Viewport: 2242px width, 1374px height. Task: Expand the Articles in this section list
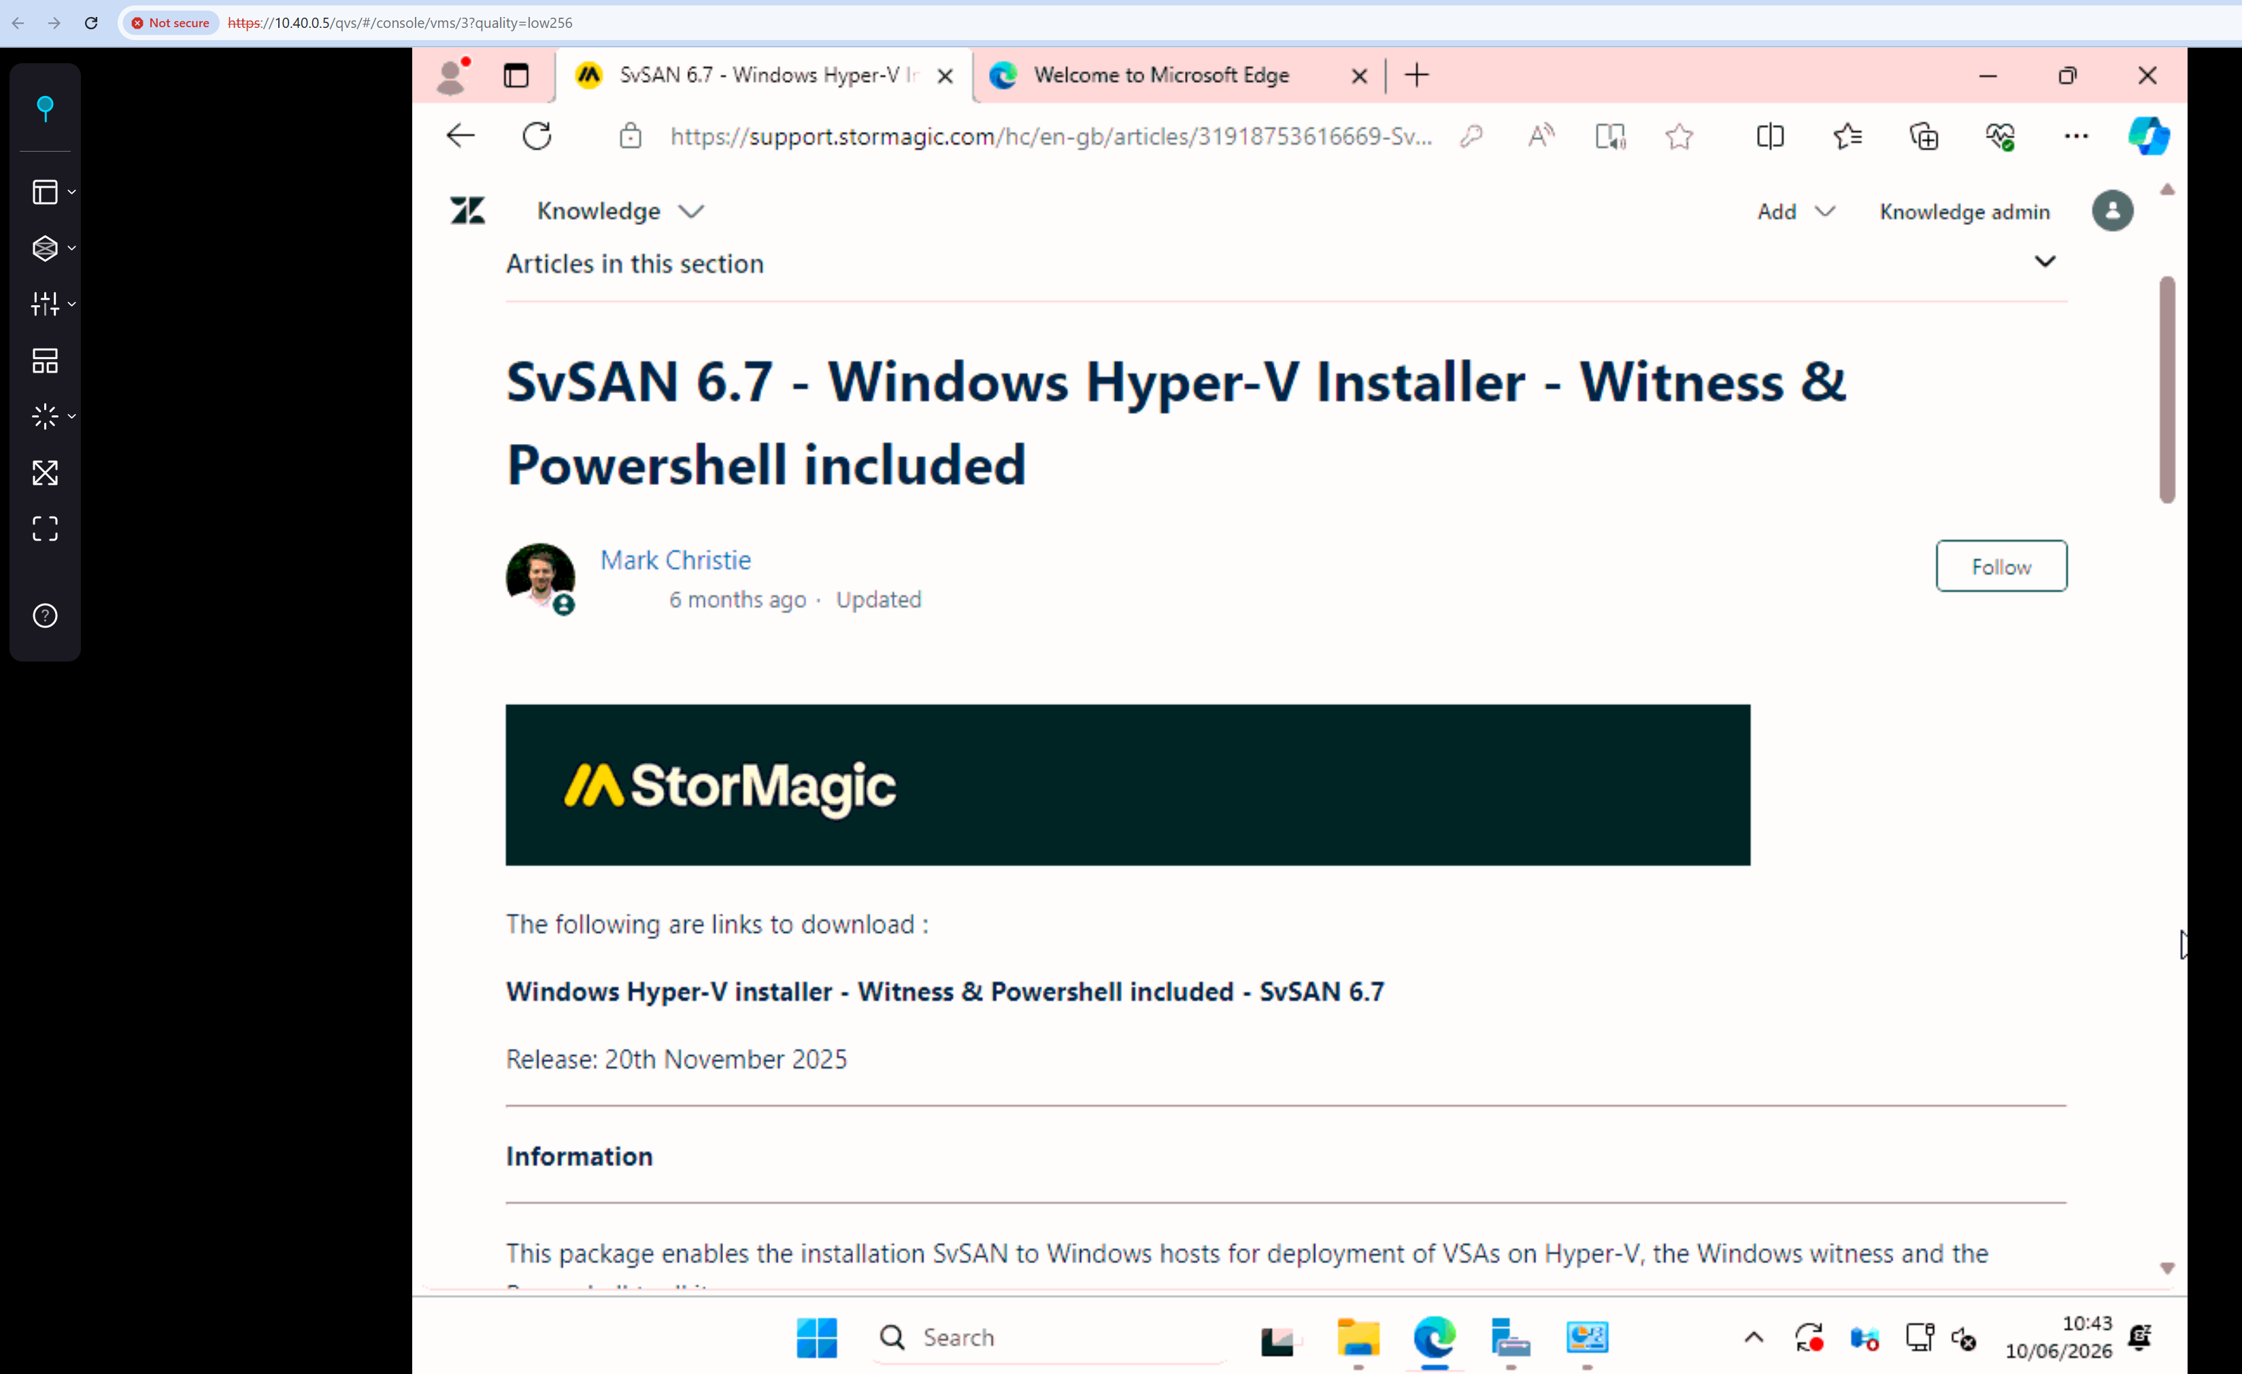click(2045, 262)
